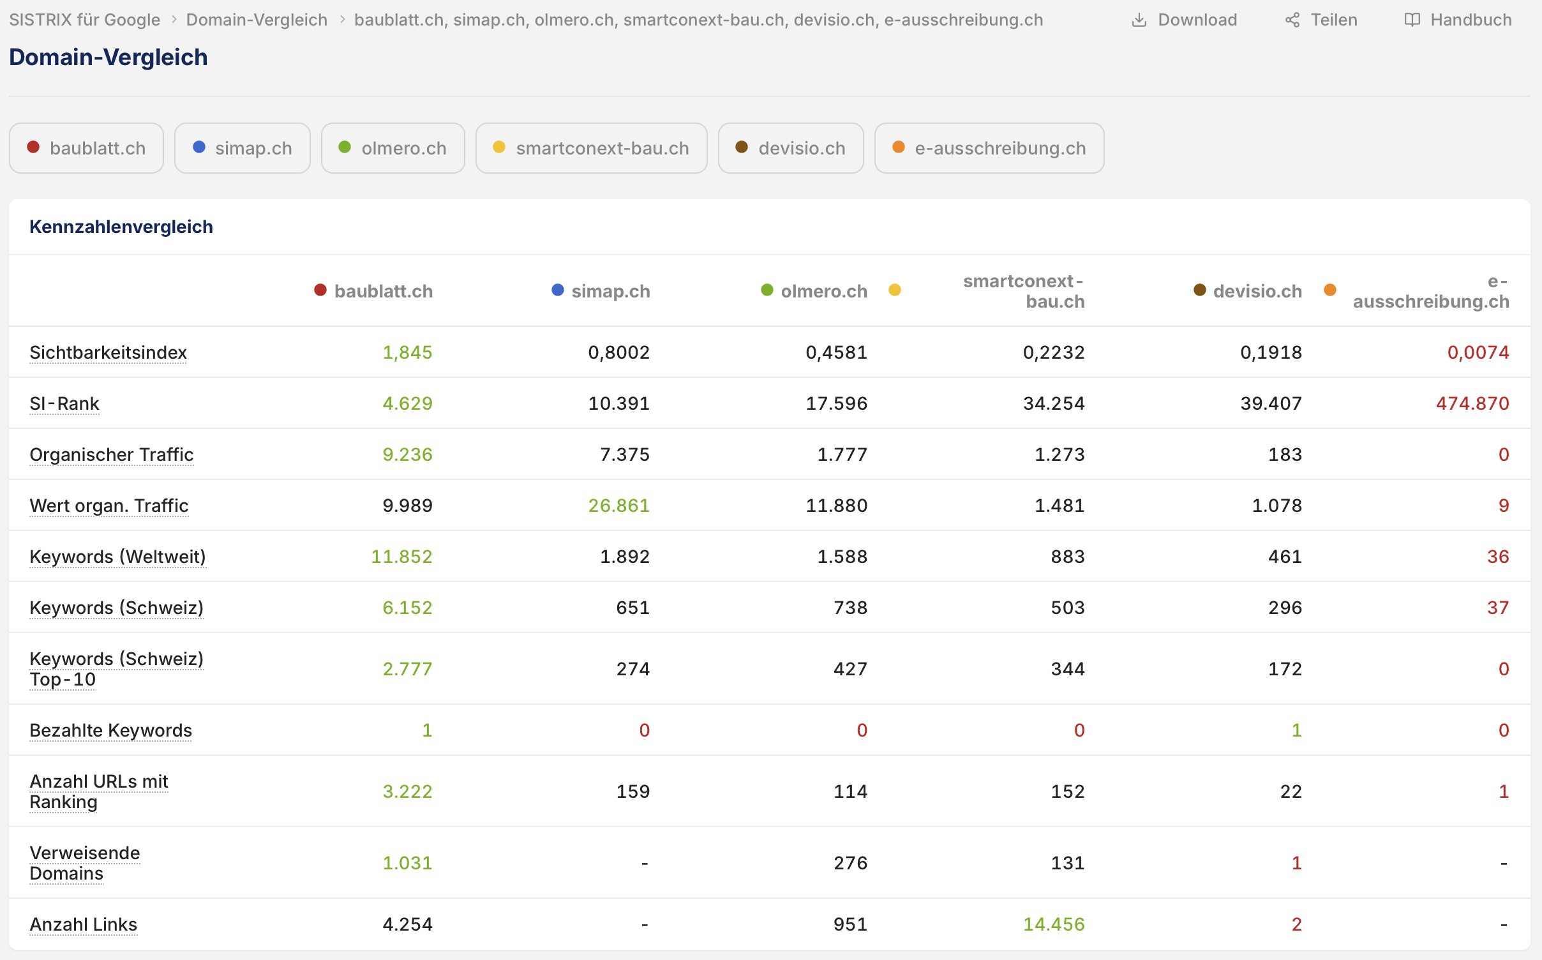Screen dimensions: 1542x960
Task: Open the Keywords (Weltweit) row label
Action: coord(117,557)
